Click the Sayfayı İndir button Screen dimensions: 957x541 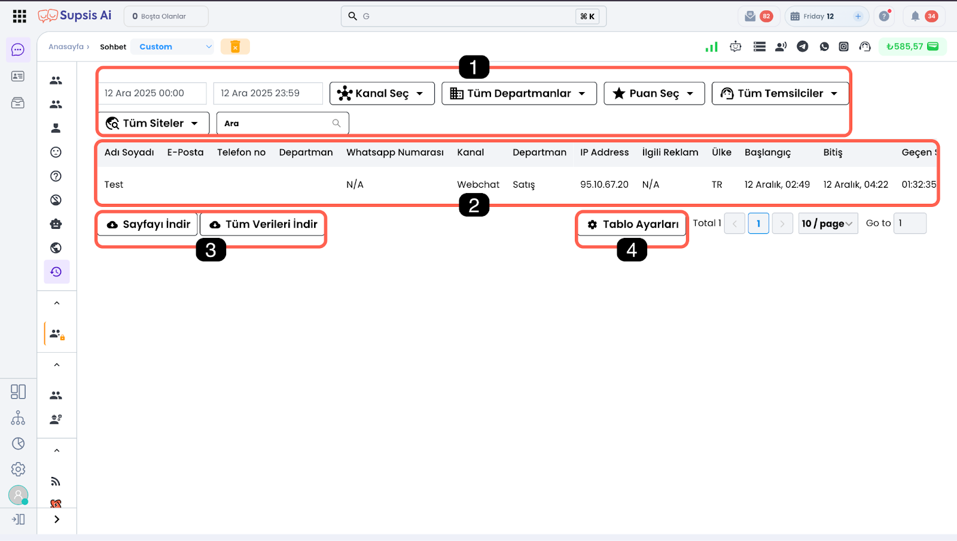pos(148,225)
